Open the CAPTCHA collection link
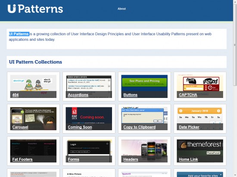The height and width of the screenshot is (177, 237). [x=188, y=95]
